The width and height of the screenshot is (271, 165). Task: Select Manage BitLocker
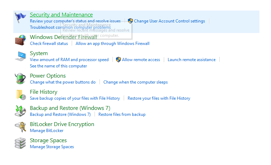tap(47, 131)
